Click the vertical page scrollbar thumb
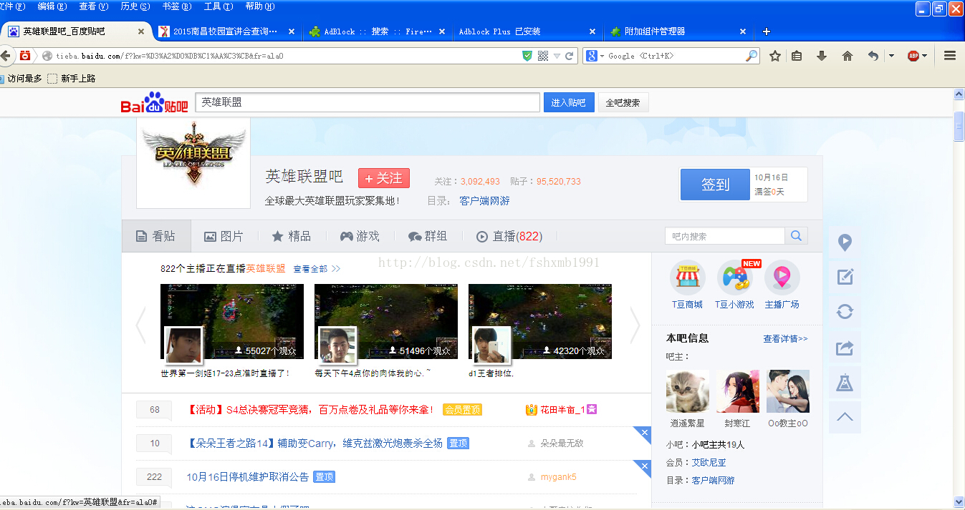 (959, 127)
